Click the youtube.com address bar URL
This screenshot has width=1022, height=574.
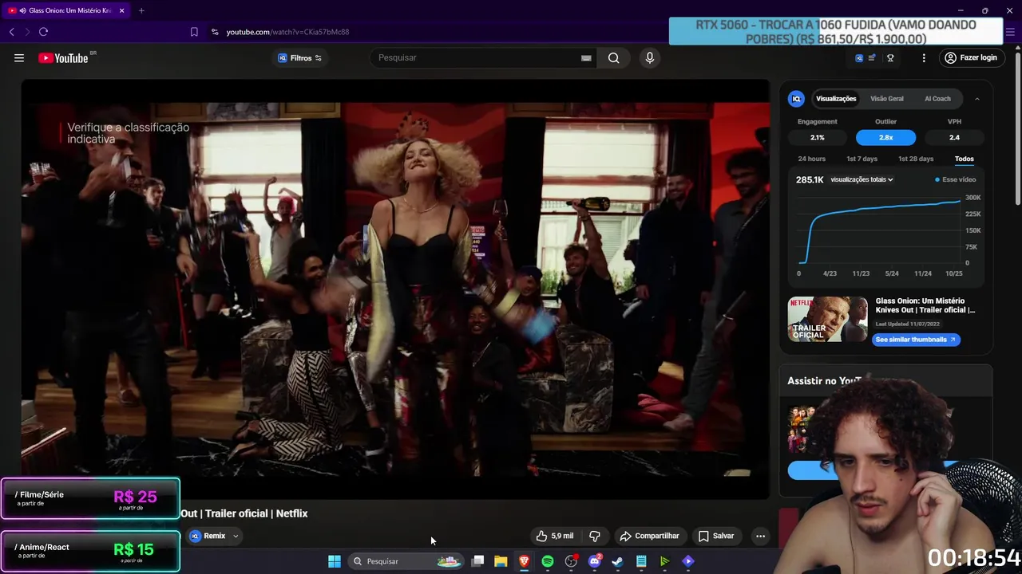[287, 32]
